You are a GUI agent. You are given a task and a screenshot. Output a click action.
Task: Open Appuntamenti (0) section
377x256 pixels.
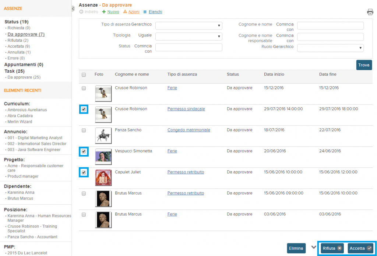pyautogui.click(x=24, y=65)
